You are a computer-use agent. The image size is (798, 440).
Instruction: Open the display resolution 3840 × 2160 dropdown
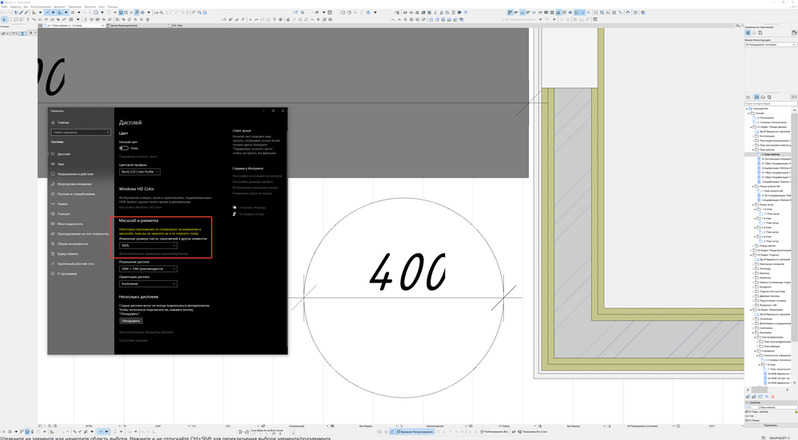[148, 268]
